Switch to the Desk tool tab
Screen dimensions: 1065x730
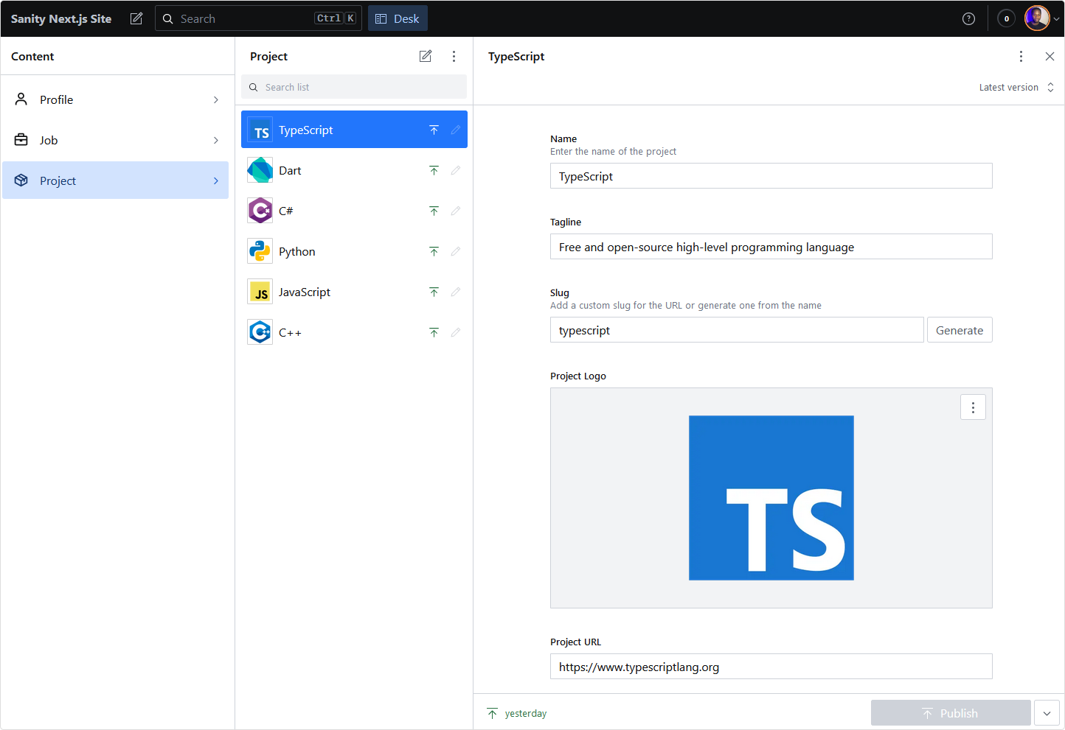398,18
